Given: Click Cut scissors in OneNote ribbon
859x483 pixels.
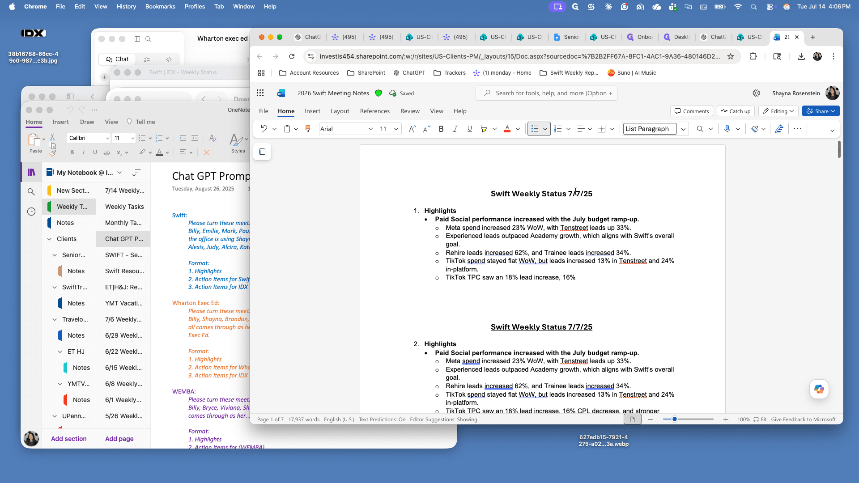Looking at the screenshot, I should point(52,137).
